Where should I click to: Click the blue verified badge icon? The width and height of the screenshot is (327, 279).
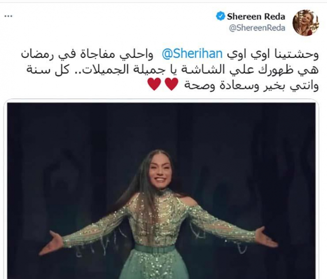[x=220, y=16]
